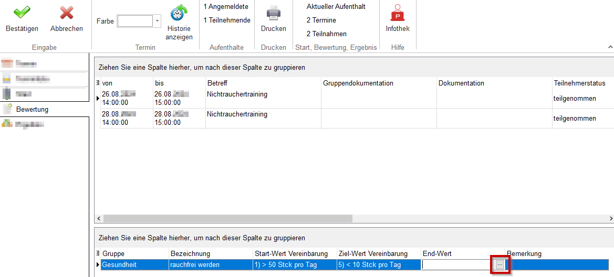Viewport: 614px width, 277px height.
Task: Show 2 Teilnahmen entry
Action: pos(326,34)
